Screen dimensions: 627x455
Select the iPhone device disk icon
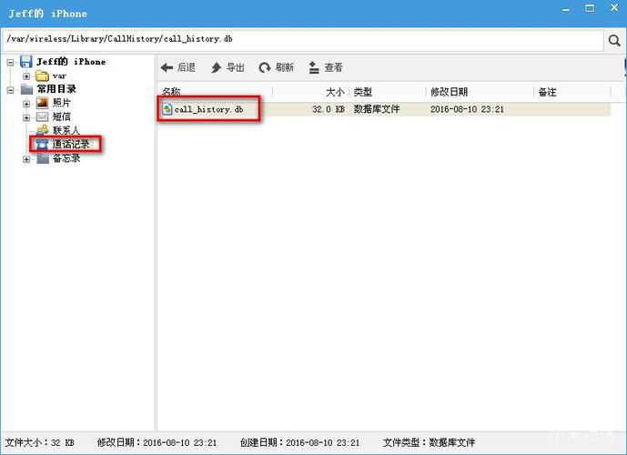[26, 62]
